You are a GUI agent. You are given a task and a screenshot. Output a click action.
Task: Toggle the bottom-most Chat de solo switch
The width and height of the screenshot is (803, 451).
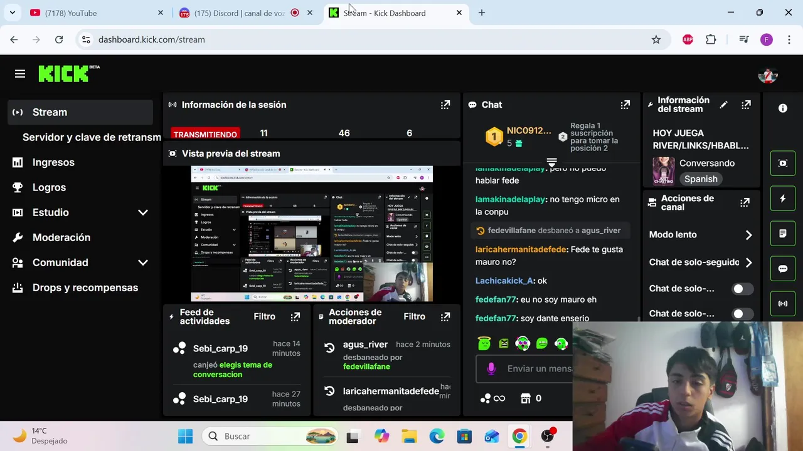tap(743, 314)
